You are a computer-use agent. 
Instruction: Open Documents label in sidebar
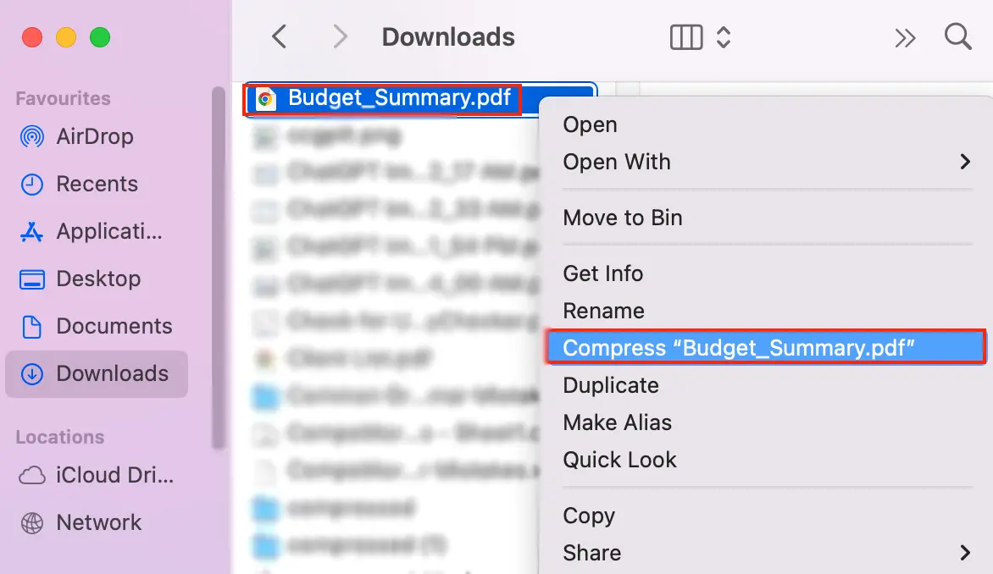[x=114, y=327]
